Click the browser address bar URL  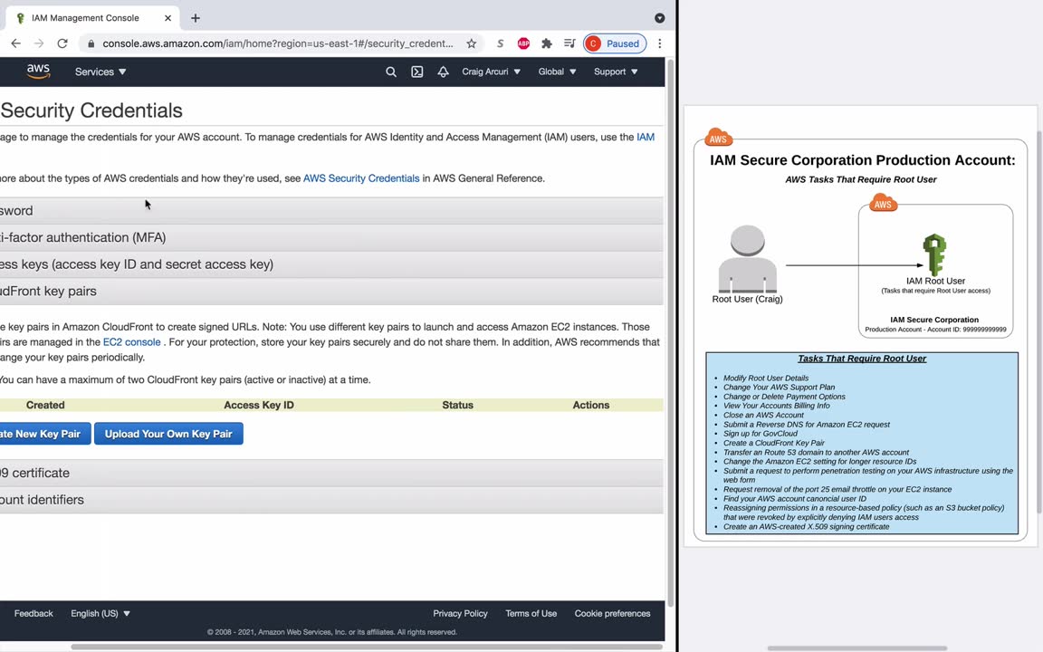277,43
